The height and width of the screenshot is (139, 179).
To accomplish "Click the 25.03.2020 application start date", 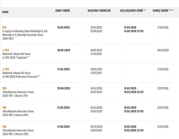I will [96, 27].
